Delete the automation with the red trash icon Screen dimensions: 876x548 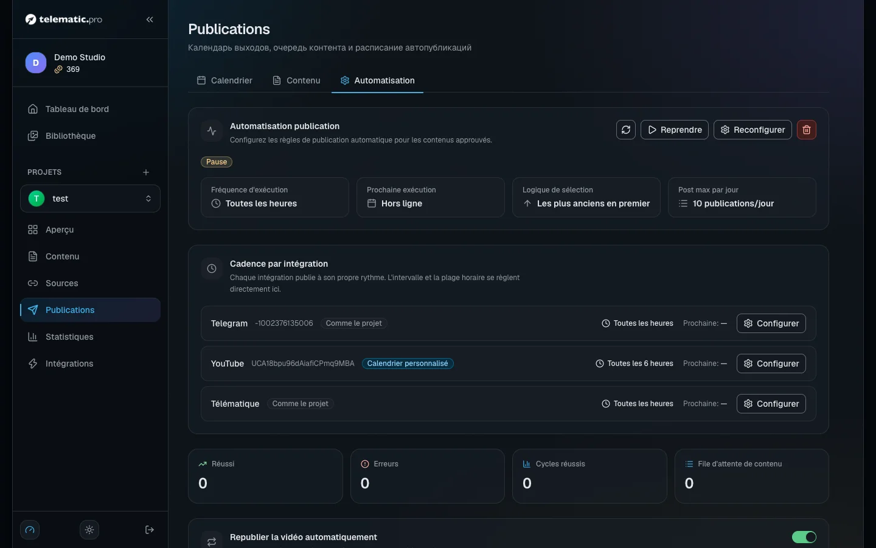(807, 130)
